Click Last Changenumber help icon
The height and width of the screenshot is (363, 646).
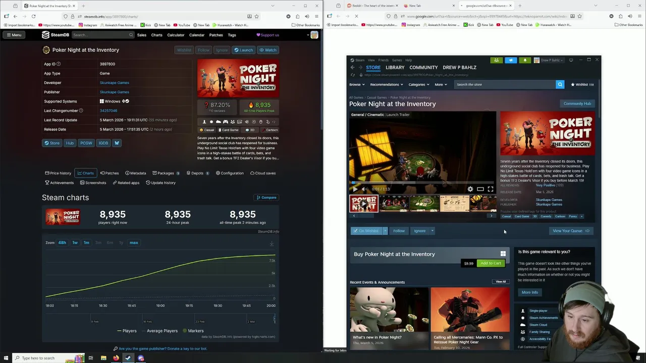(x=81, y=110)
